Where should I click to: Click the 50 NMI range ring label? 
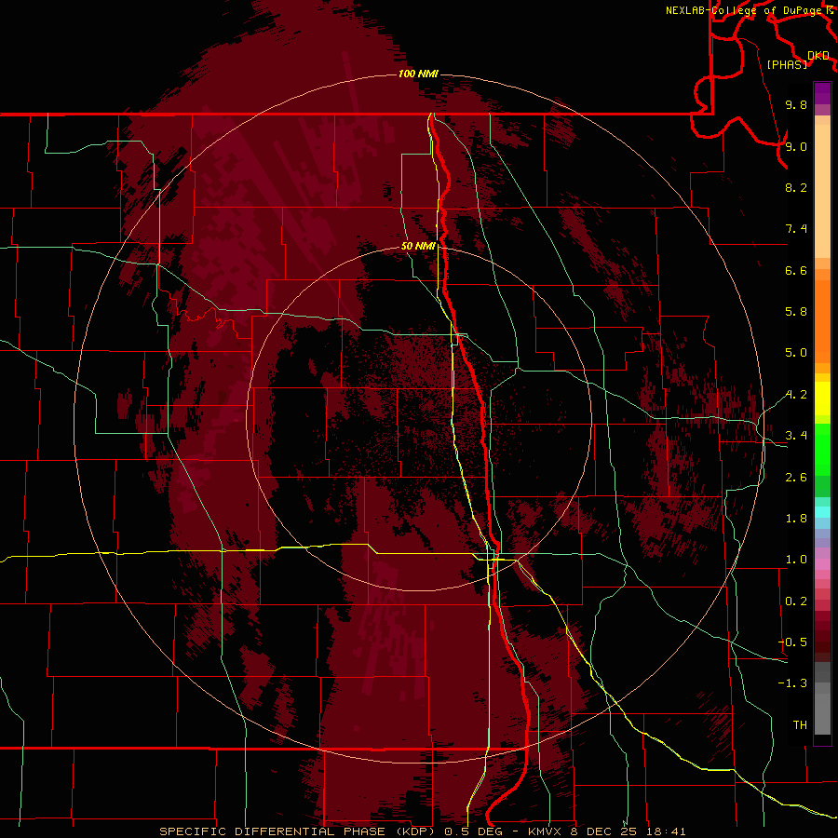pyautogui.click(x=418, y=247)
